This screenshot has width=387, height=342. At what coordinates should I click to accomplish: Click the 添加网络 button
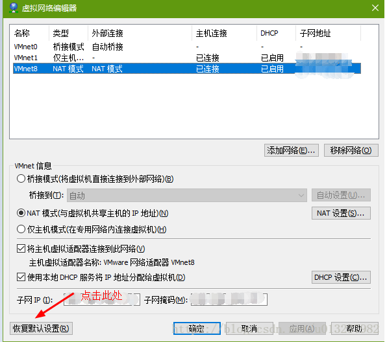(x=292, y=150)
